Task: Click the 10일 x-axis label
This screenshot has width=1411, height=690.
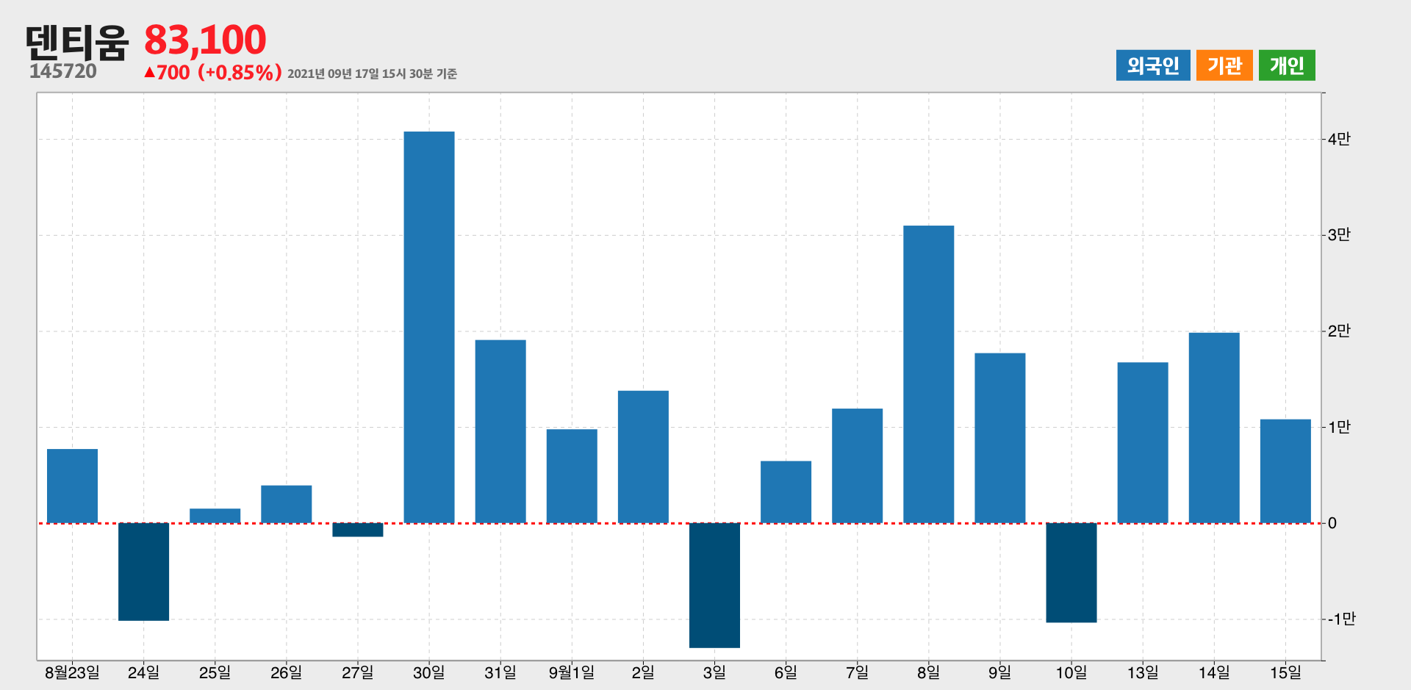Action: point(1071,672)
